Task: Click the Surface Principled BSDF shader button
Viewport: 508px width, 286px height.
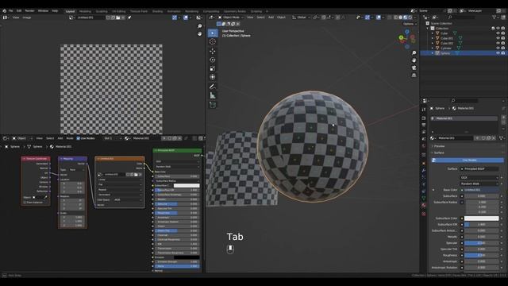Action: [x=479, y=169]
